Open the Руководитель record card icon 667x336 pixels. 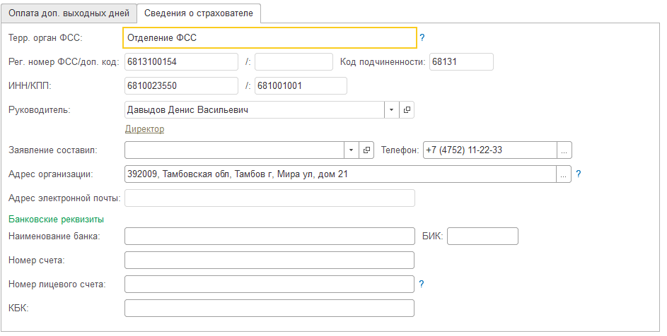(407, 110)
